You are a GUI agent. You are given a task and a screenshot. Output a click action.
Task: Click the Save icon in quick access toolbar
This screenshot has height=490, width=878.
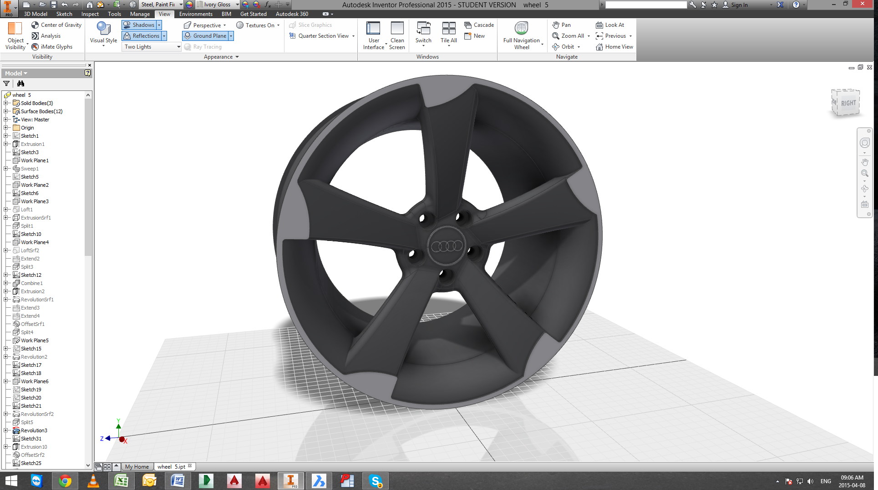54,5
